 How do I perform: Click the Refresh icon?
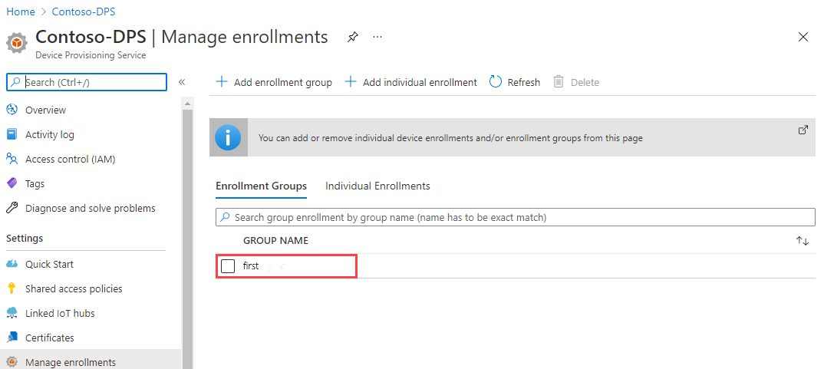click(496, 82)
